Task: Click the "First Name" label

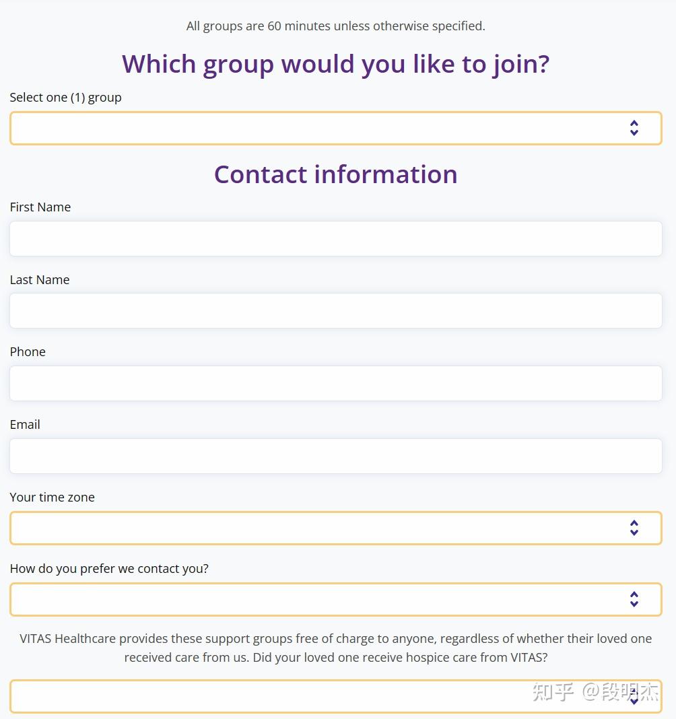Action: click(x=40, y=207)
